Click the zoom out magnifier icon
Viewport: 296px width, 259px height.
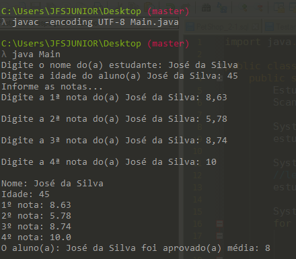[259, 7]
